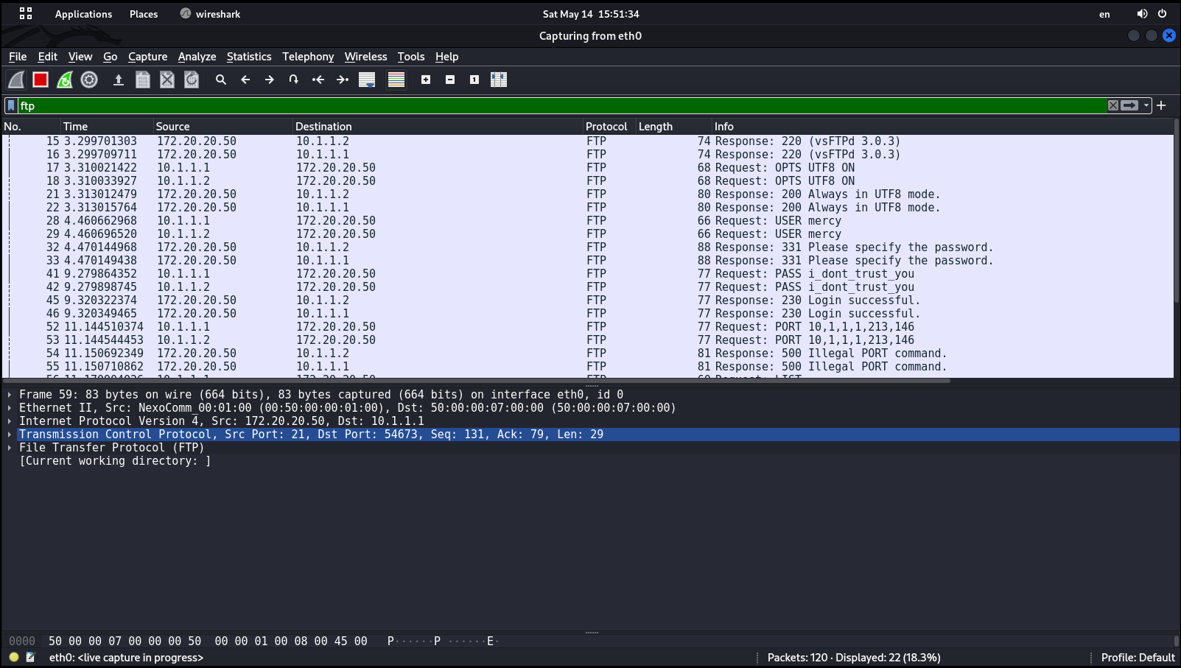Click the resize columns to content icon

coord(499,80)
